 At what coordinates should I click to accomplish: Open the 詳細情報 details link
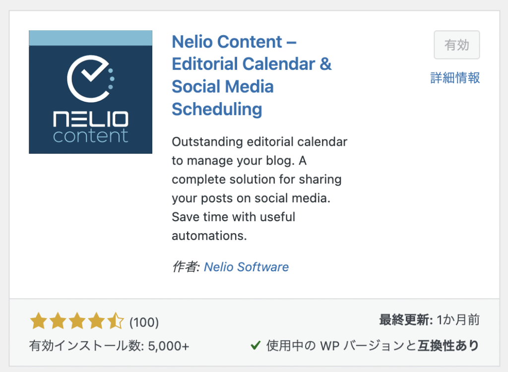tap(455, 78)
